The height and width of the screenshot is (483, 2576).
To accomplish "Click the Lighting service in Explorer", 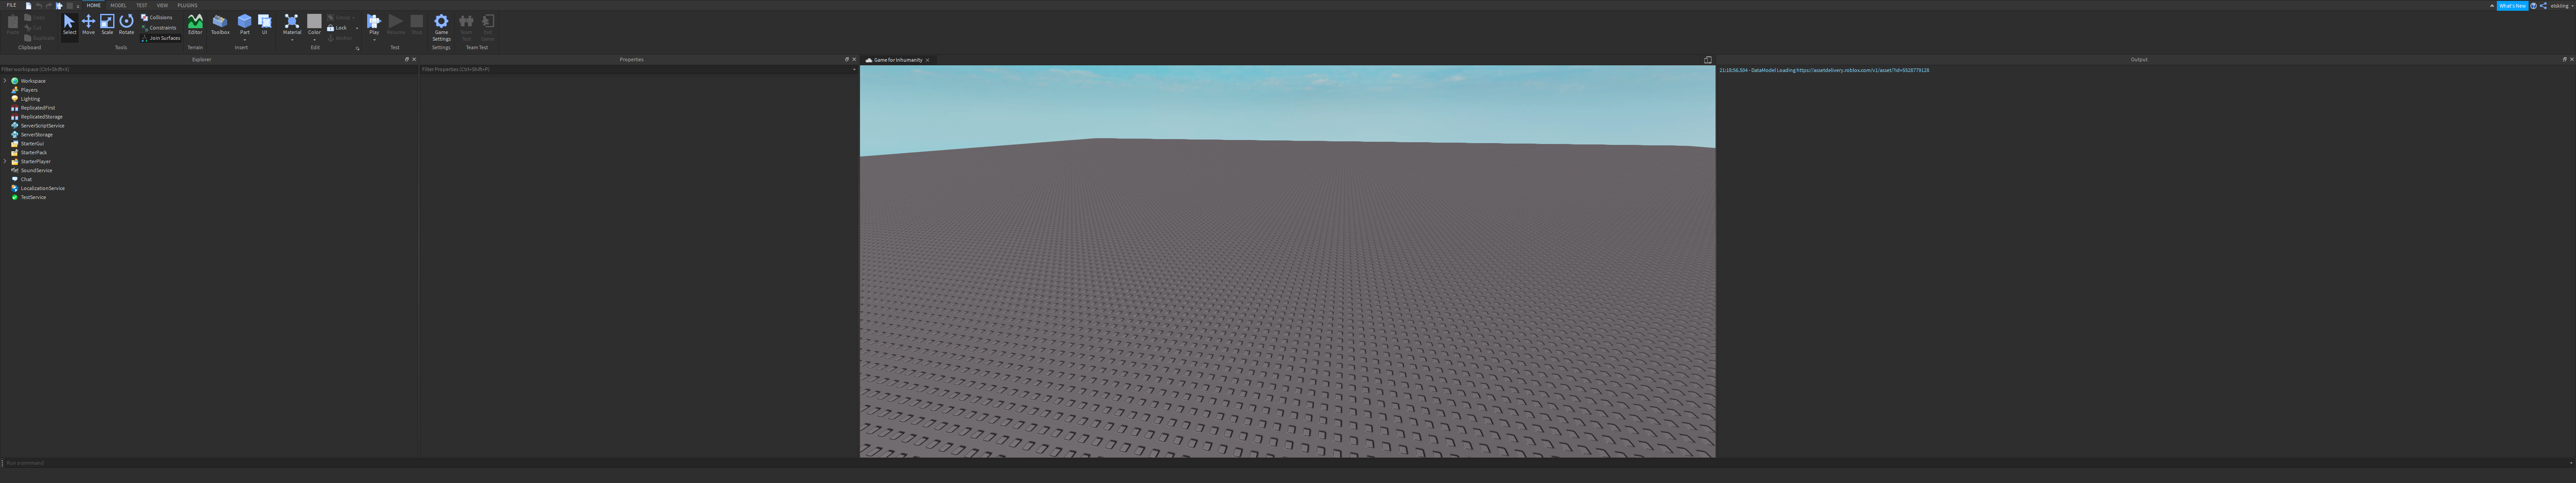I will click(30, 99).
